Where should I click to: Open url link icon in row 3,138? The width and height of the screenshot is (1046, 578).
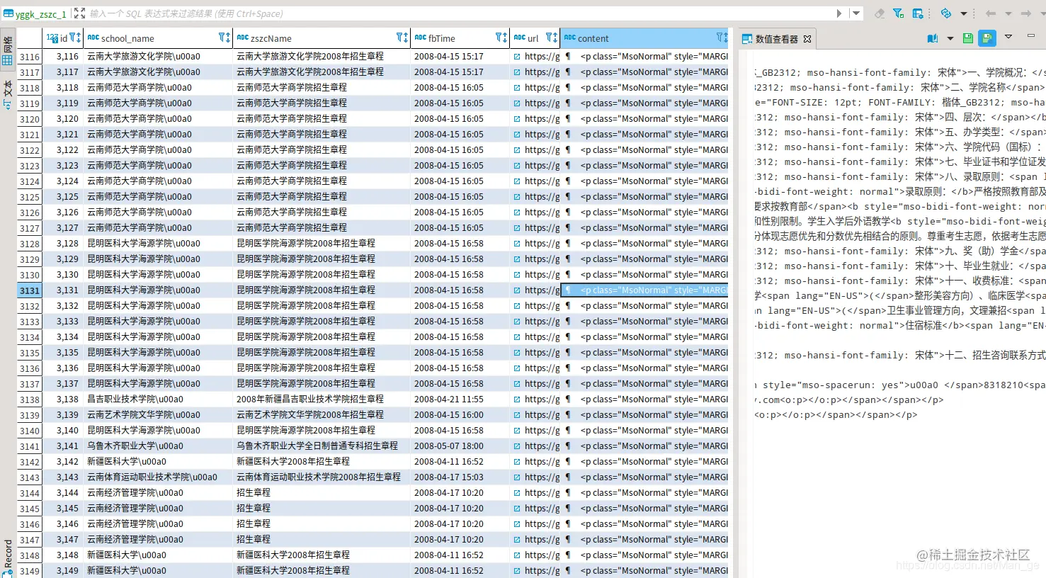517,399
